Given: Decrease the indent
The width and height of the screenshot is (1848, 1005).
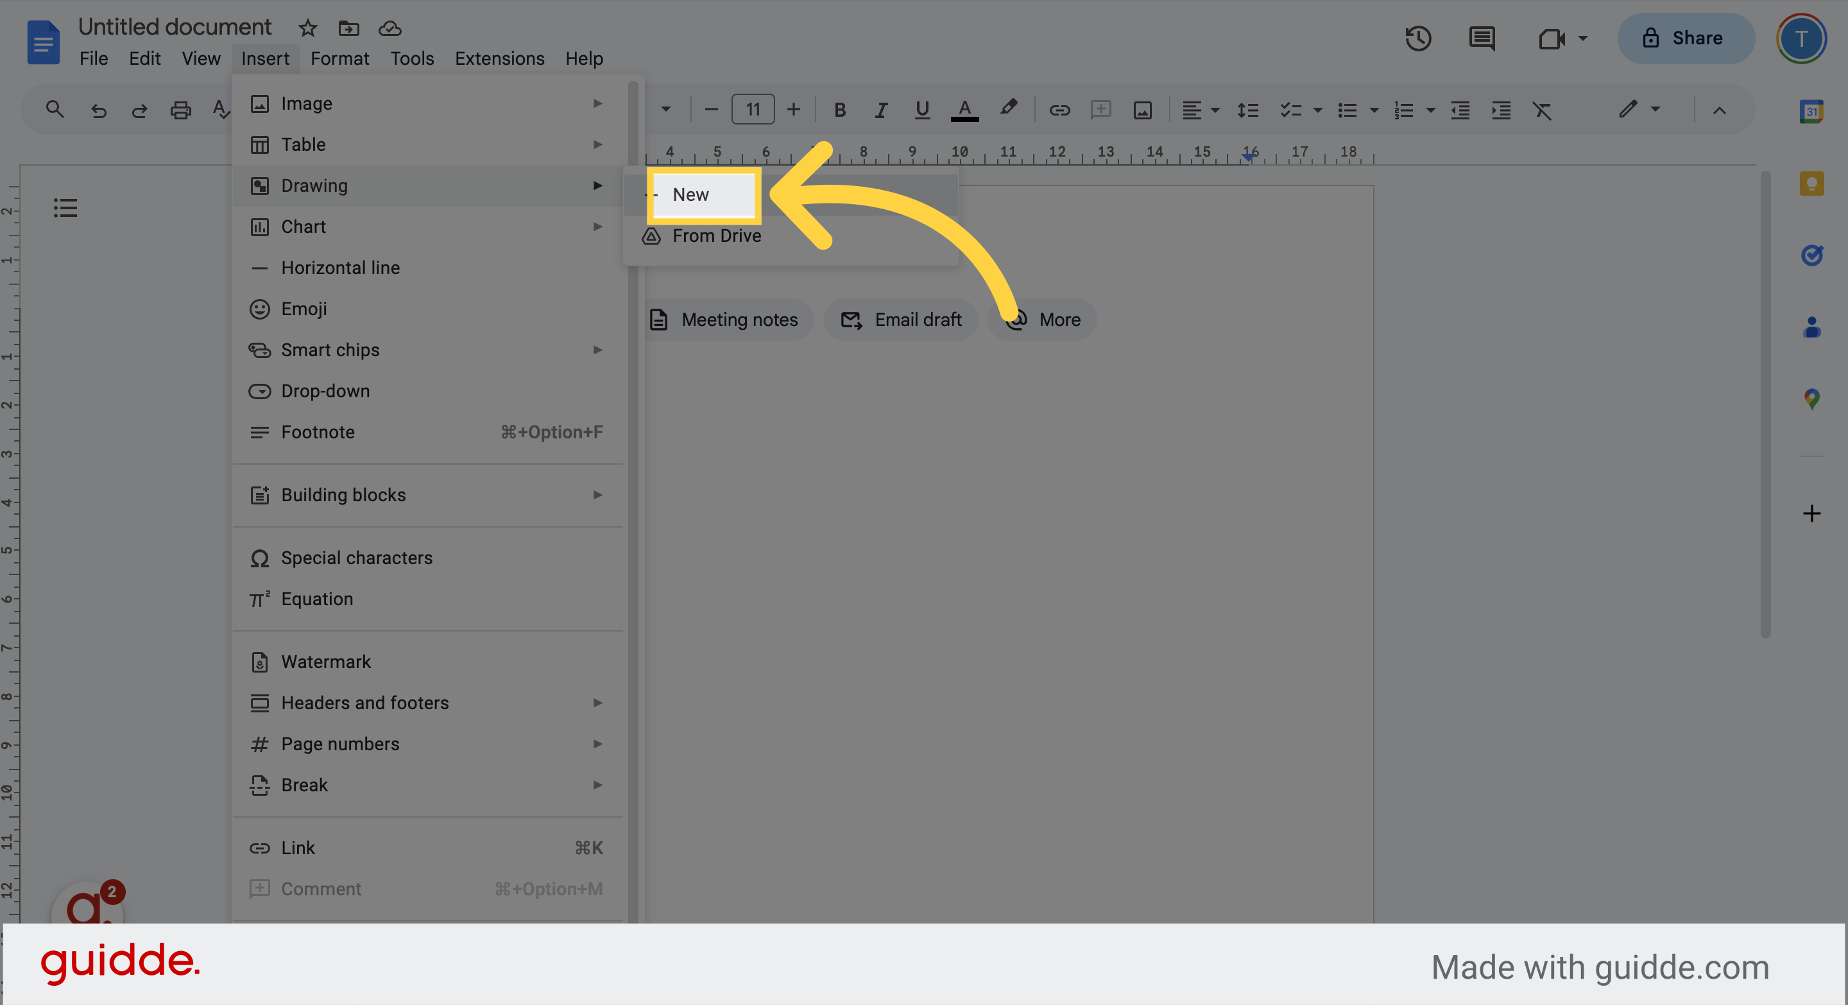Looking at the screenshot, I should (x=1460, y=110).
